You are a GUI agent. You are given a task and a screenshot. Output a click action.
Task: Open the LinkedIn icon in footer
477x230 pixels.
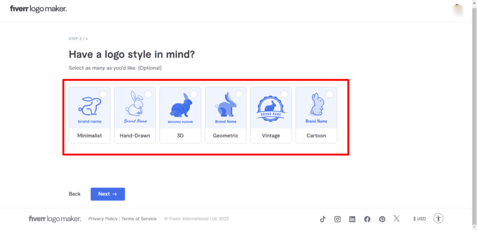[352, 219]
